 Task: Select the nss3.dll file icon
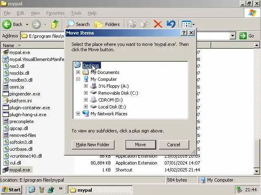tap(6, 66)
